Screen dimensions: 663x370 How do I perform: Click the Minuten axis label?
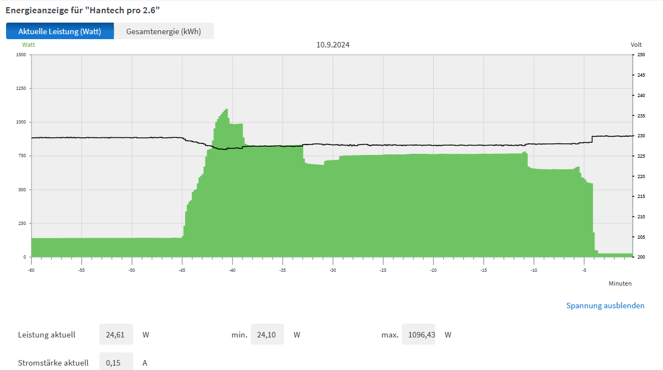point(620,283)
